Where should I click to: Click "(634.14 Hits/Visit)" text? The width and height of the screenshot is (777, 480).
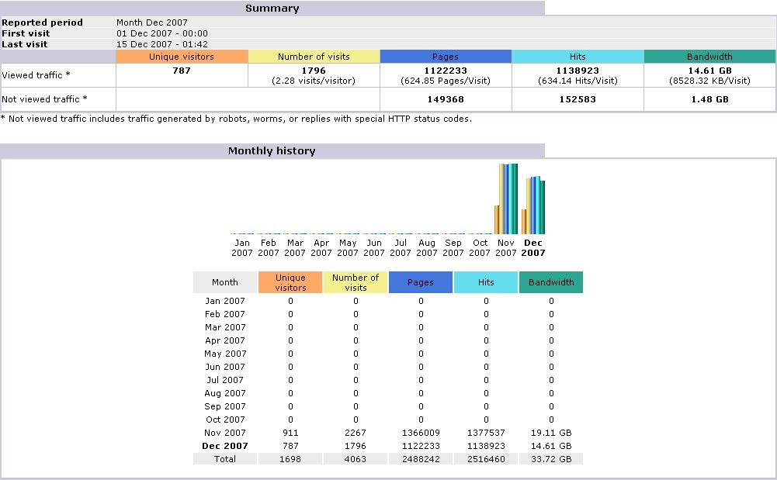click(578, 81)
